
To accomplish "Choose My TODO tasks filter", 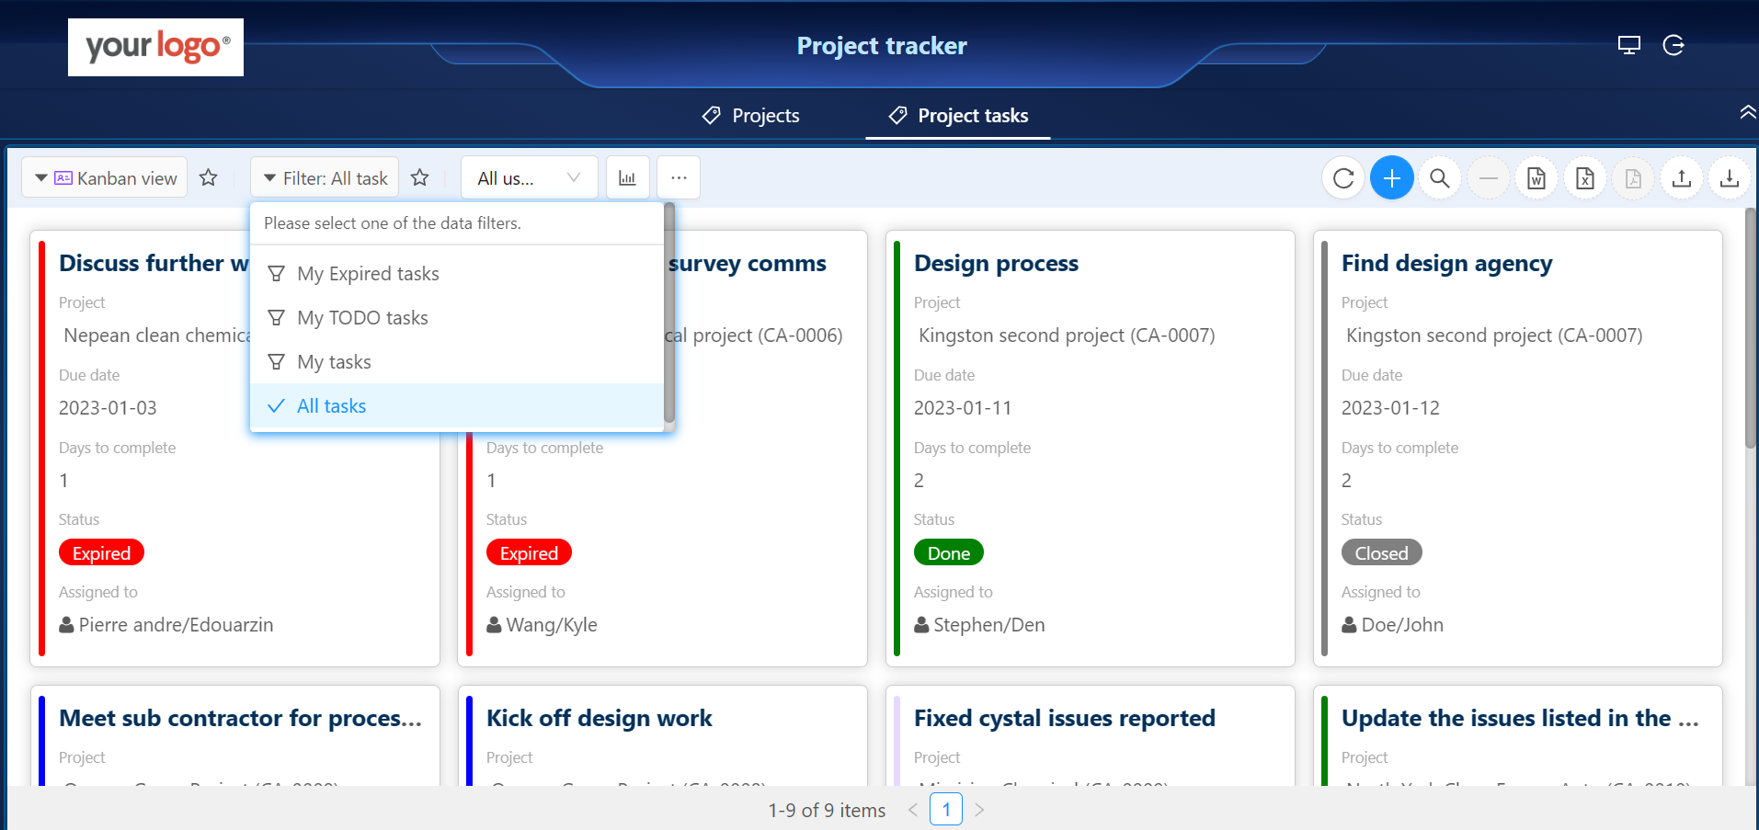I will coord(457,318).
